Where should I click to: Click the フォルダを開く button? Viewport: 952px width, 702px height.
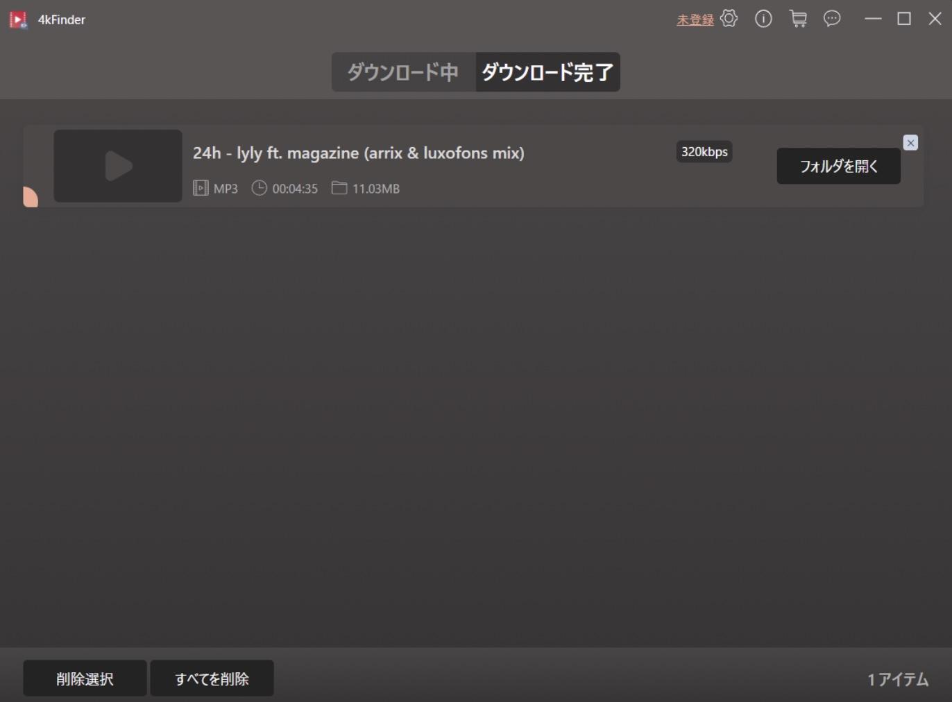click(x=838, y=166)
